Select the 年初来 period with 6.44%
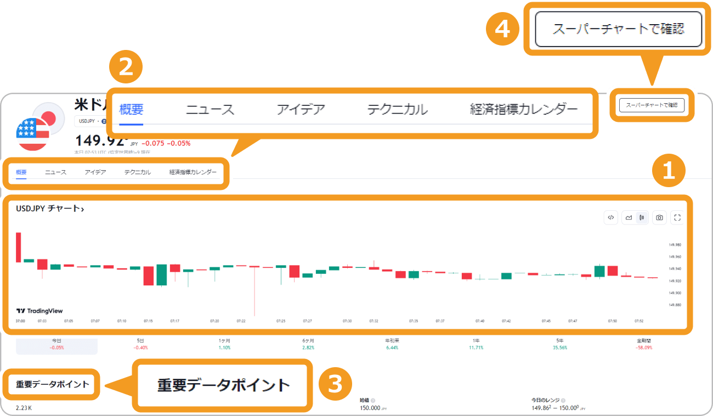 coord(392,344)
